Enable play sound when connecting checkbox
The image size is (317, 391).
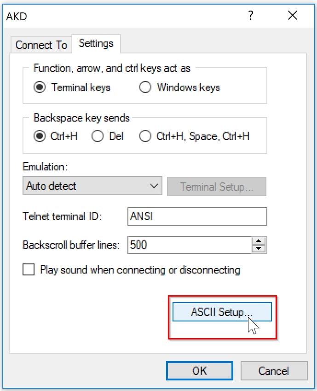(29, 269)
